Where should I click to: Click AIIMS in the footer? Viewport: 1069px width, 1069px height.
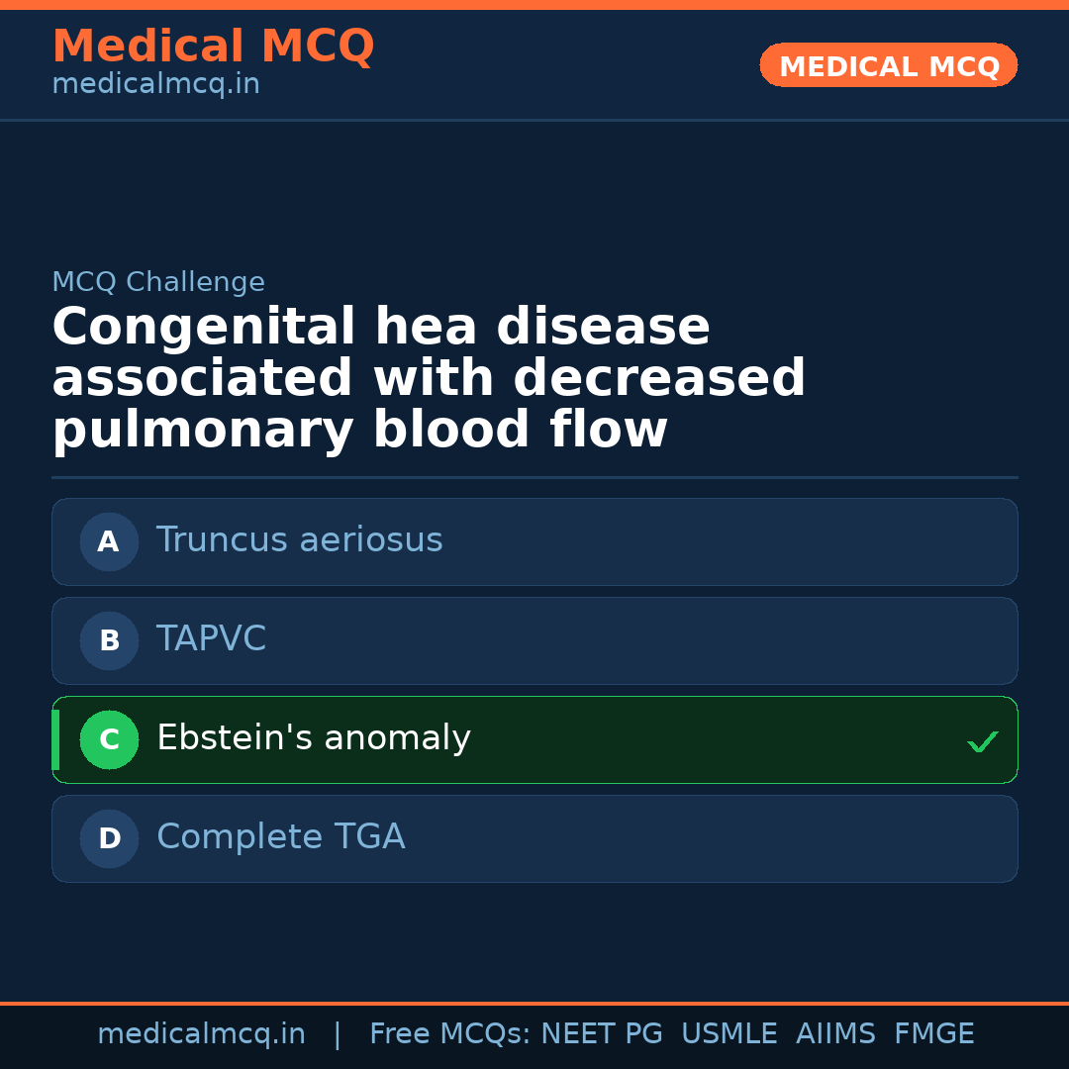[835, 1034]
